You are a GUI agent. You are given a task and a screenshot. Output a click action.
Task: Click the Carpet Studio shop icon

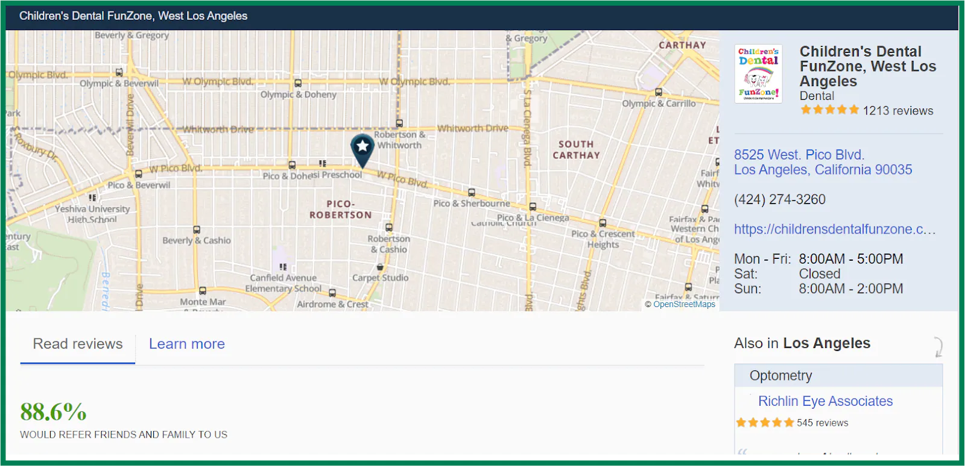tap(380, 267)
